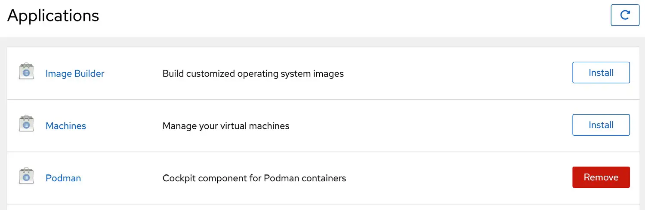This screenshot has width=645, height=210.
Task: Remove the Podman application
Action: click(x=601, y=177)
